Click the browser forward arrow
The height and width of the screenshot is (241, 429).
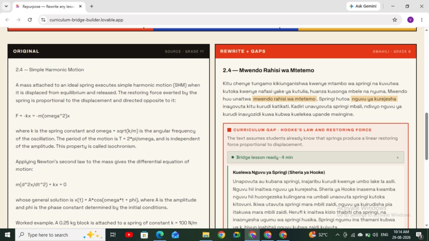[18, 20]
